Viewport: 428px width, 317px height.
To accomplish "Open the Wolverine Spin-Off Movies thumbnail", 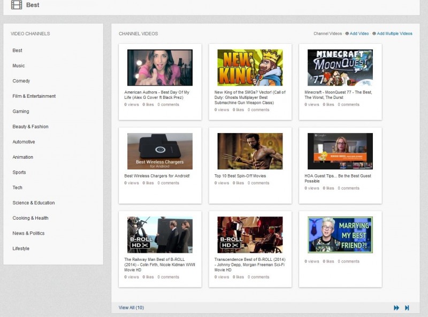I will 250,151.
